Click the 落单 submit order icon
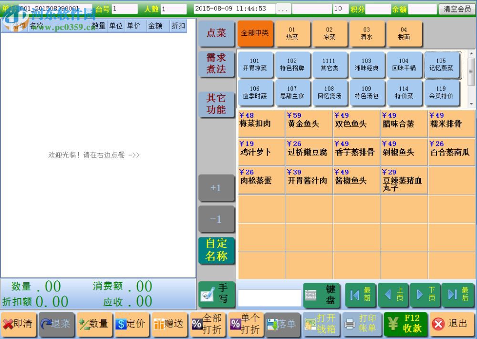This screenshot has width=477, height=339. 282,325
